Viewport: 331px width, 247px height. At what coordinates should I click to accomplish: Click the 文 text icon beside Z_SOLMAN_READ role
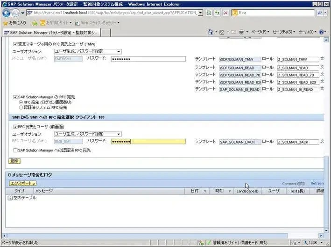point(322,67)
